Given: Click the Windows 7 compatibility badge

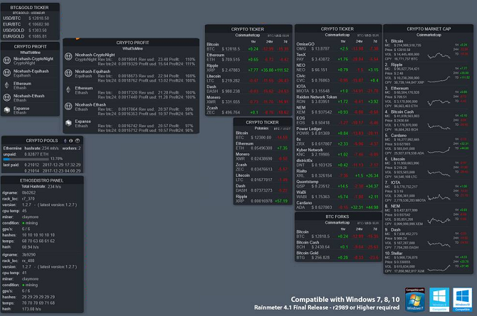Looking at the screenshot, I should point(415,300).
